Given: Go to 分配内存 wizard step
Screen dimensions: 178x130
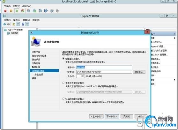Looking at the screenshot, I should (x=36, y=63).
